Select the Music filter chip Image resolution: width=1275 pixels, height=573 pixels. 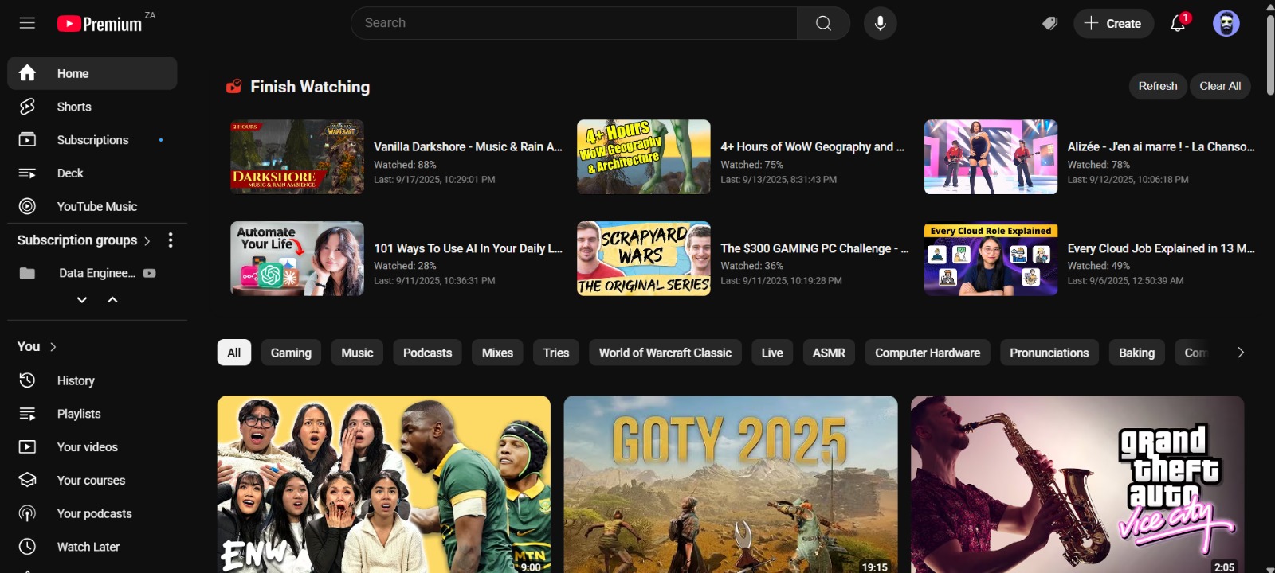pos(357,353)
